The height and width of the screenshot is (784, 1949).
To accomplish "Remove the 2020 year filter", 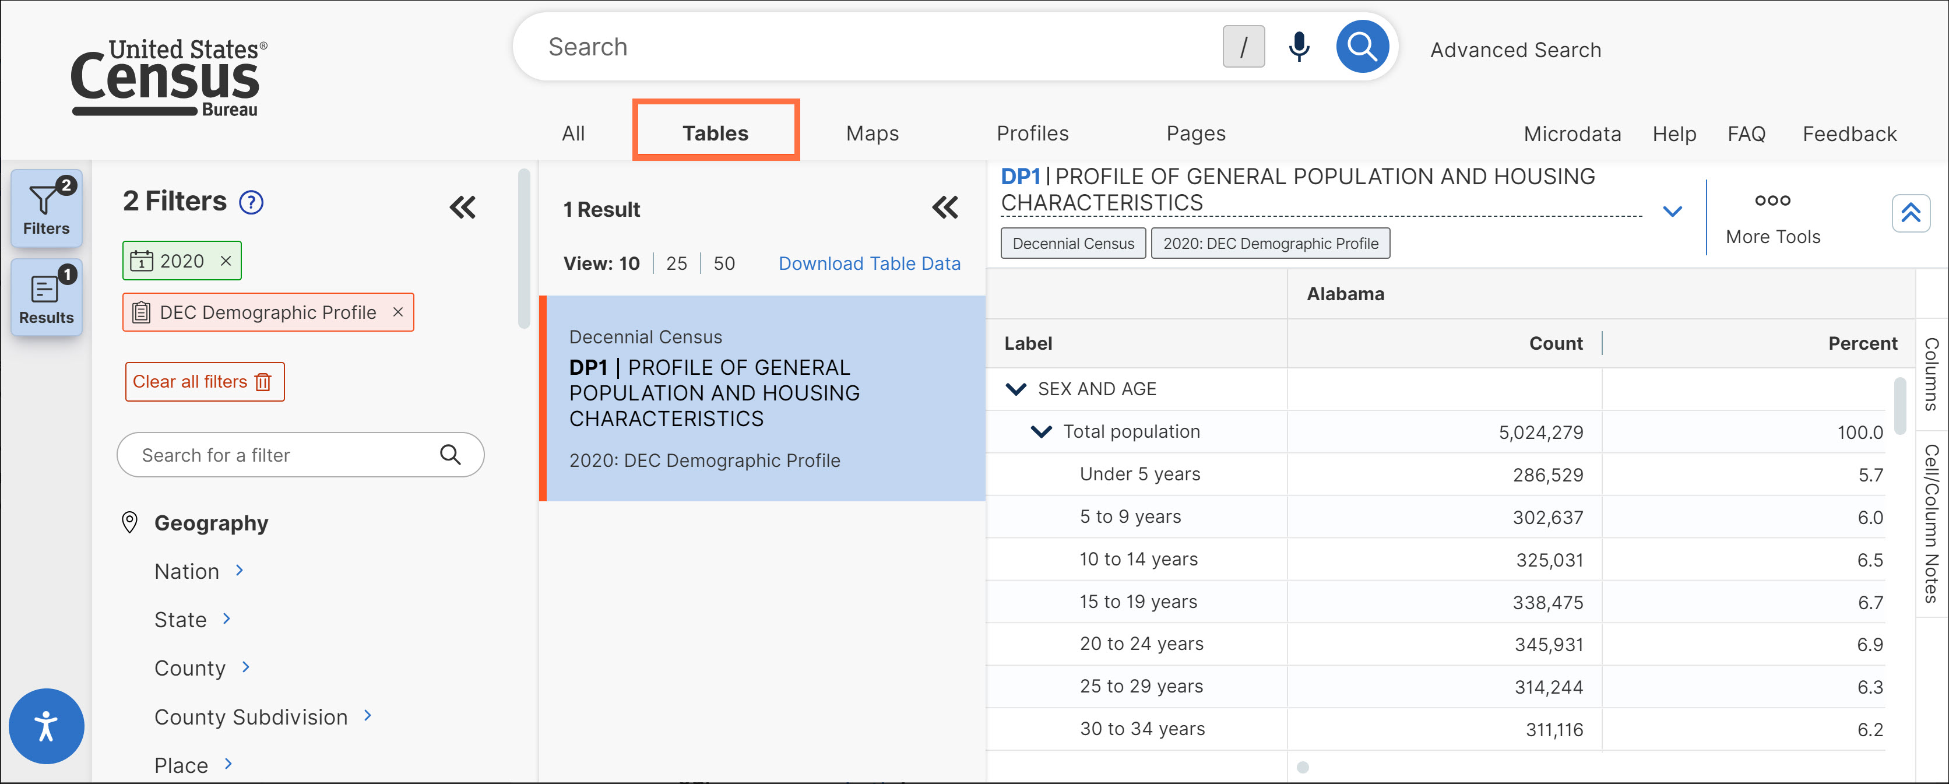I will coord(226,261).
